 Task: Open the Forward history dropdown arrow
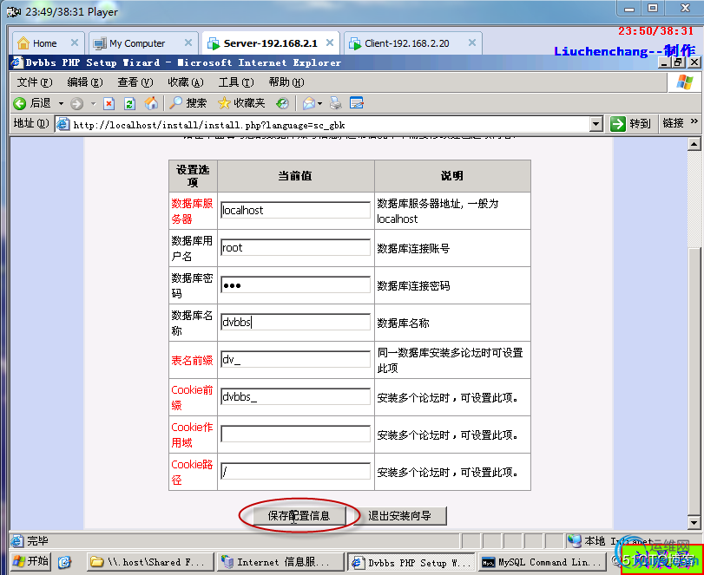93,103
